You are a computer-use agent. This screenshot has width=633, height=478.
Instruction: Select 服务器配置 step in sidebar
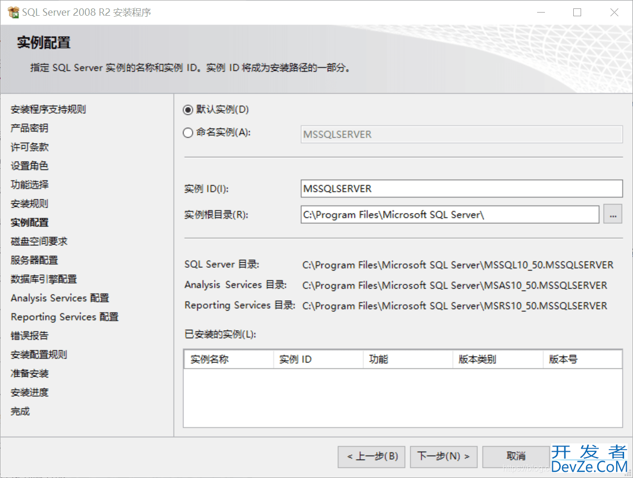[34, 260]
